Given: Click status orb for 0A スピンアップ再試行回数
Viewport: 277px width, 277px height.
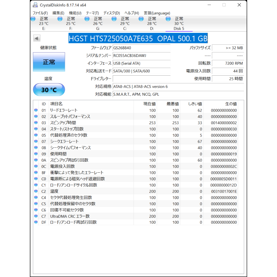Looking at the screenshot, I should (36, 160).
